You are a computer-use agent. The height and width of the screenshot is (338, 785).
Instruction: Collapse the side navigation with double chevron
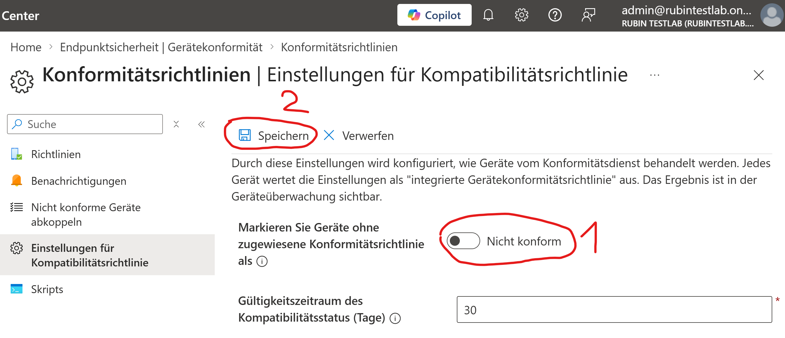(201, 124)
